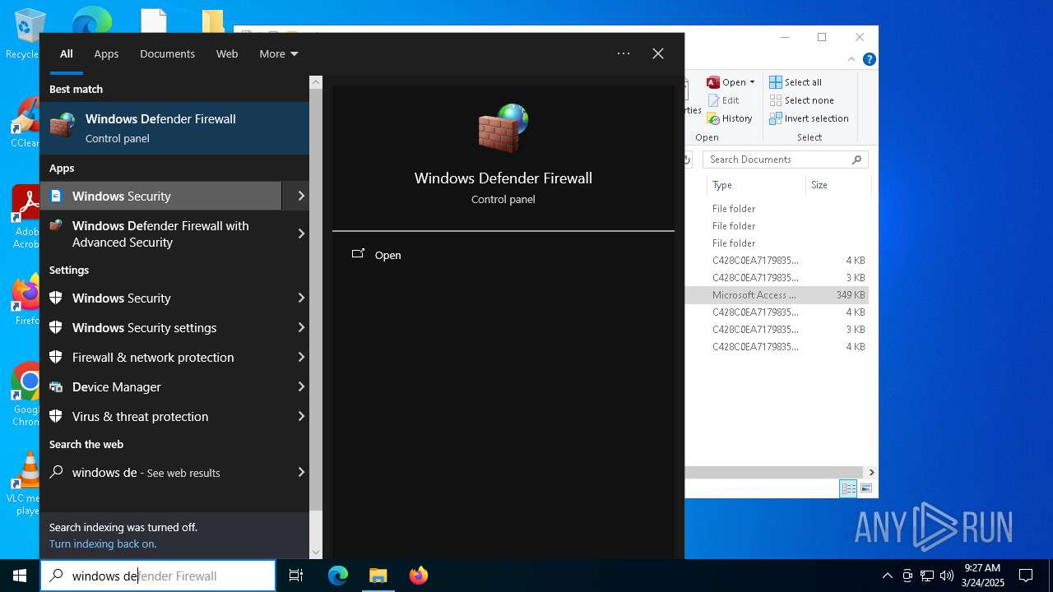Viewport: 1053px width, 592px height.
Task: Search the web for windows de
Action: 160,472
